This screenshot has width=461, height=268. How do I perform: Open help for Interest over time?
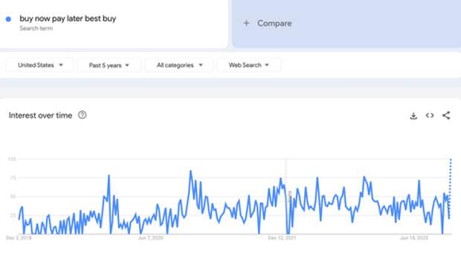(x=83, y=115)
